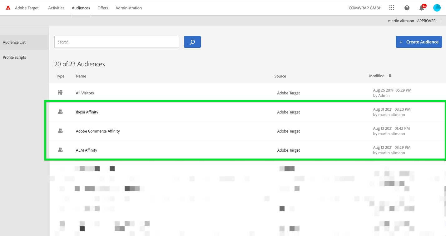Image resolution: width=446 pixels, height=236 pixels.
Task: Open the user profile avatar
Action: click(x=437, y=8)
